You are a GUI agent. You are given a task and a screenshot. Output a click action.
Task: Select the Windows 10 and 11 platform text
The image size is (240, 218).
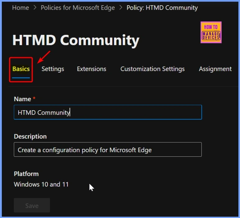click(x=41, y=184)
